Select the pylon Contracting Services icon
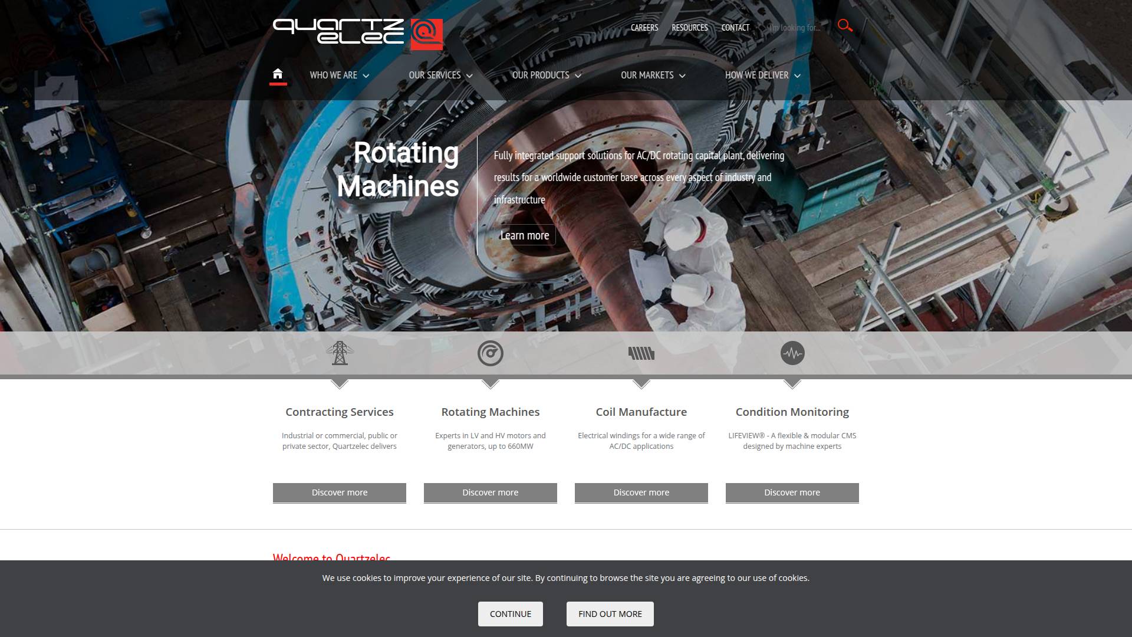The width and height of the screenshot is (1132, 637). (340, 353)
